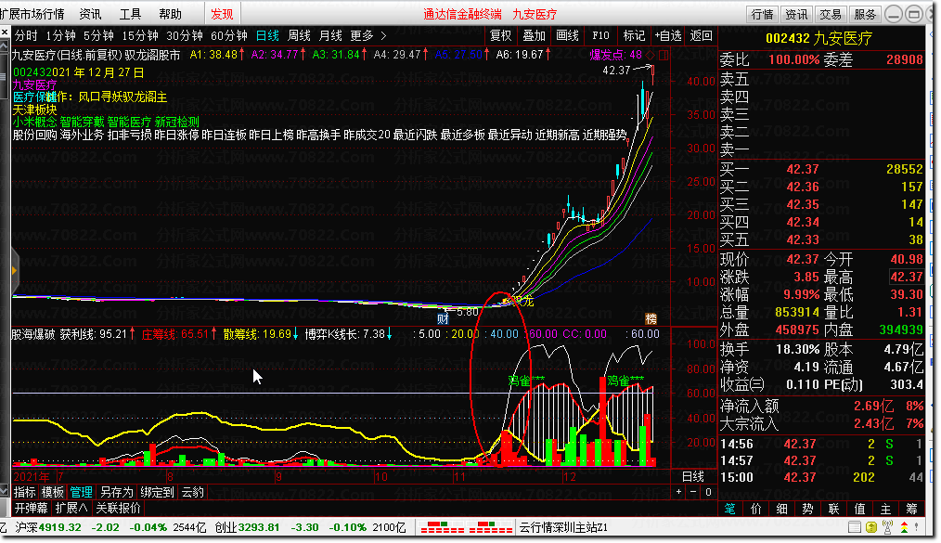
Task: Click the 返回 back button
Action: [x=701, y=36]
